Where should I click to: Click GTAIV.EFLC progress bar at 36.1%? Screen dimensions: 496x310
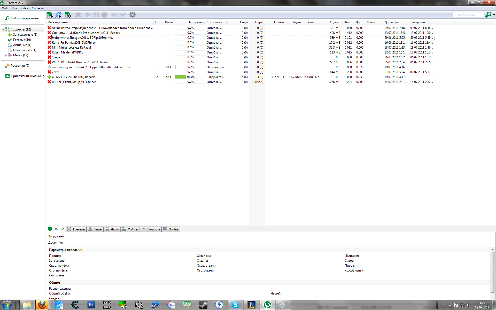(190, 77)
